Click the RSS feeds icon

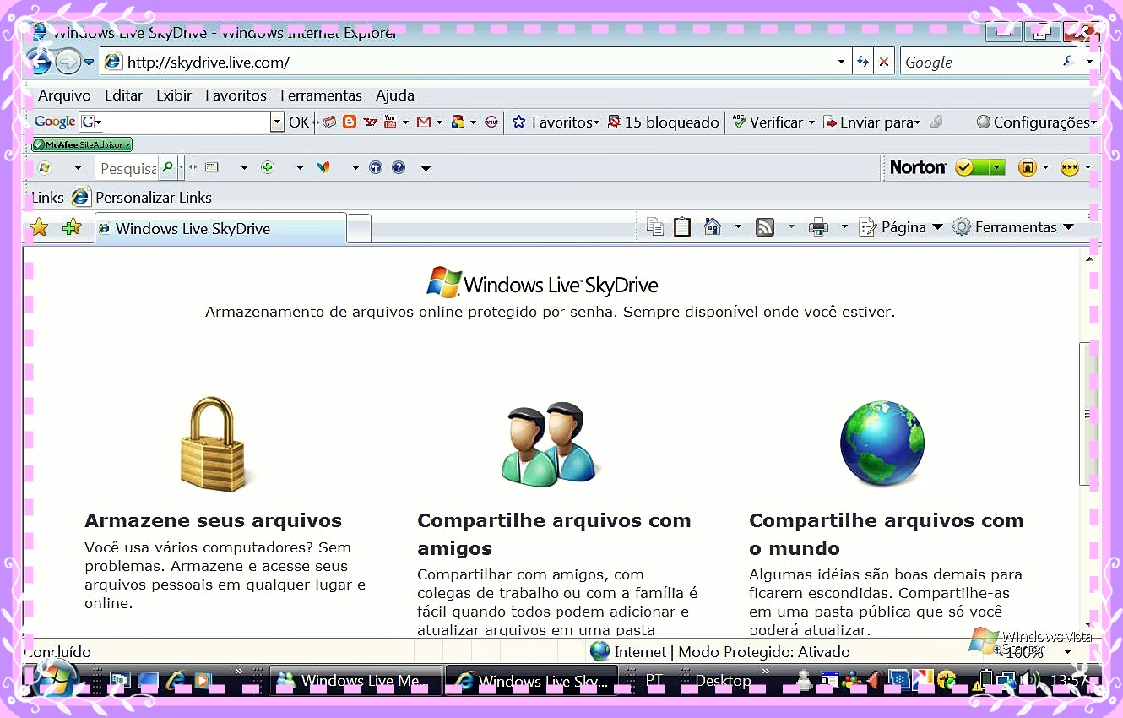click(765, 226)
